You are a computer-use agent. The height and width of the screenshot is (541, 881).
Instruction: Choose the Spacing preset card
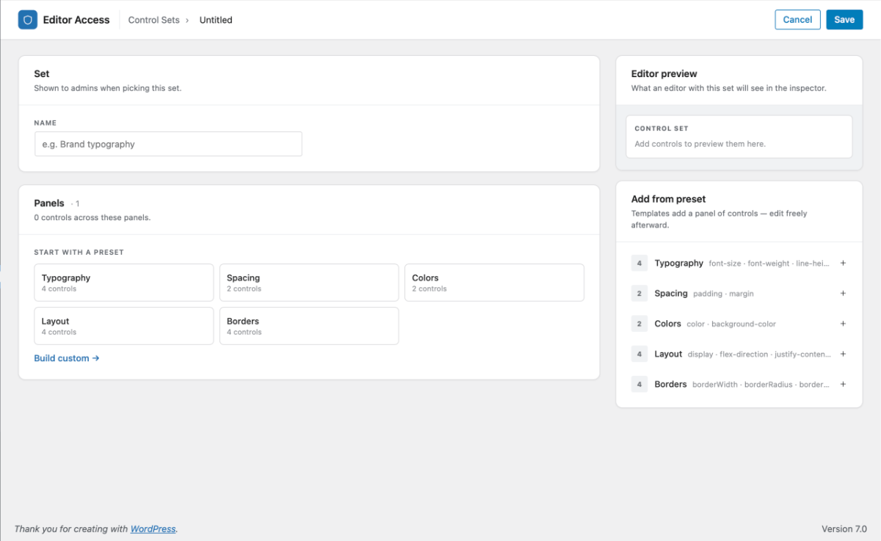(309, 283)
